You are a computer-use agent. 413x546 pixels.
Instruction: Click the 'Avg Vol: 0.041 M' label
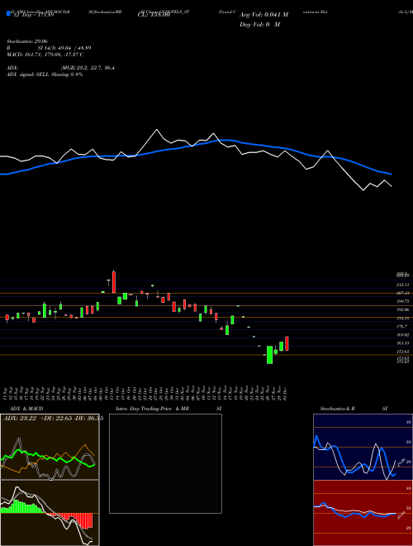(x=263, y=15)
